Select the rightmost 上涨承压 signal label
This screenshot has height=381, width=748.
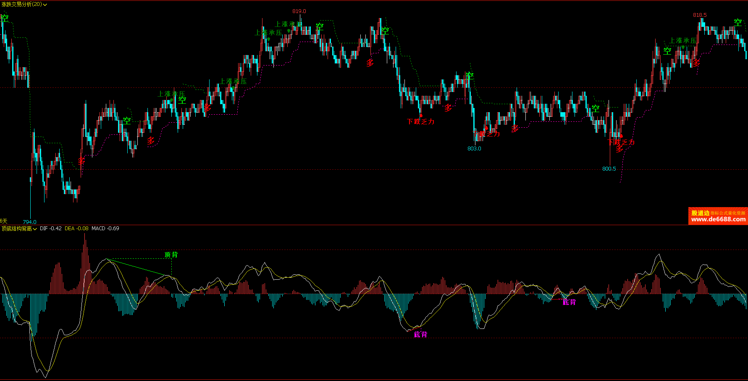(683, 41)
